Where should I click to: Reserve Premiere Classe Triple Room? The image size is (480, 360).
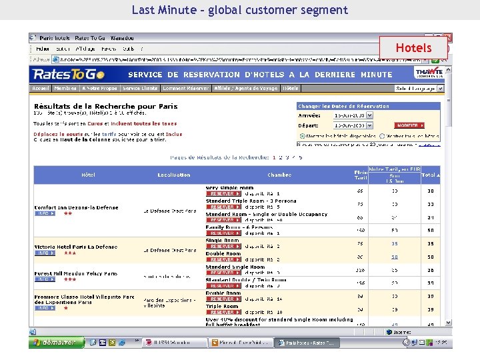click(x=223, y=312)
